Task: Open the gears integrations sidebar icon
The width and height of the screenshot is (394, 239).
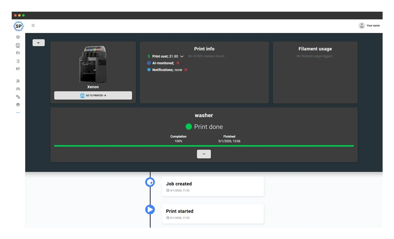Action: coord(18,97)
